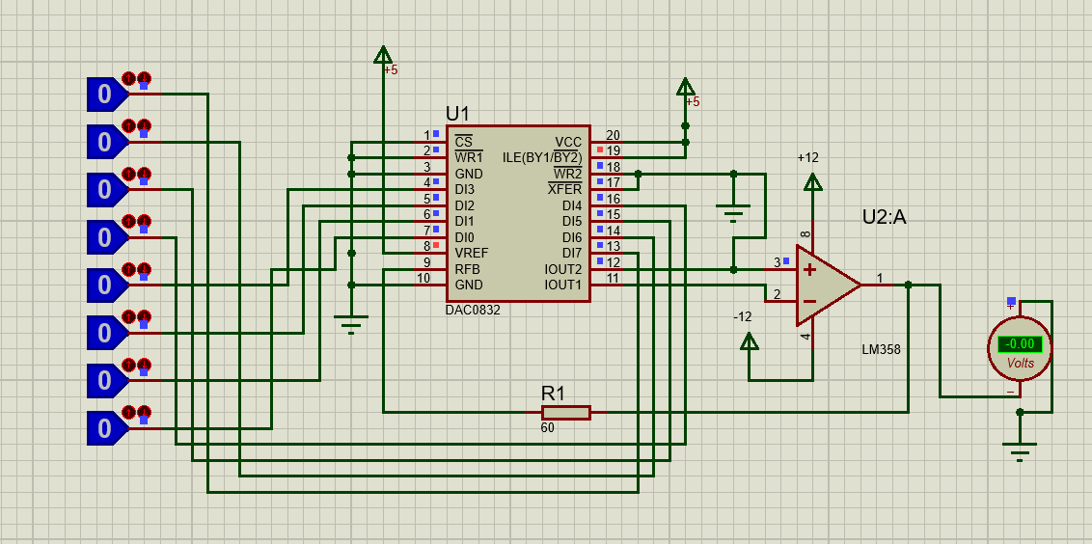Click the resistor value 60
Viewport: 1092px width, 544px height.
[547, 427]
